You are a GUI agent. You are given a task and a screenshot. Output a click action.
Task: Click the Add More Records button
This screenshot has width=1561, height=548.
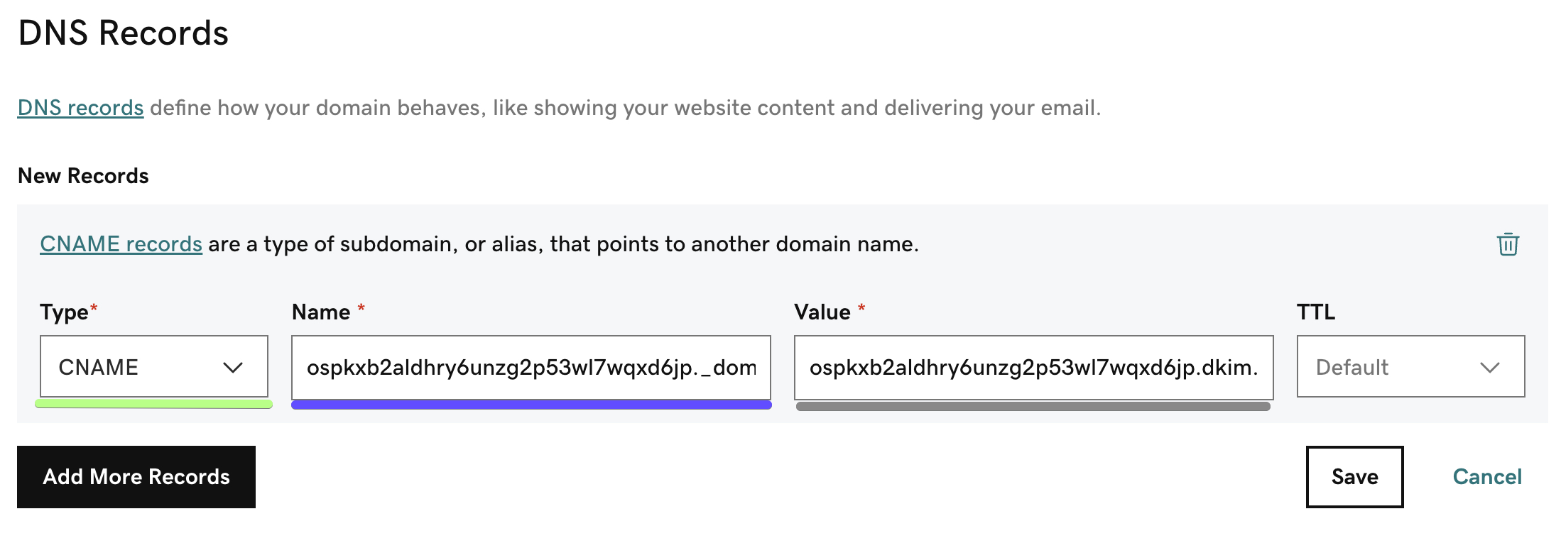coord(136,477)
